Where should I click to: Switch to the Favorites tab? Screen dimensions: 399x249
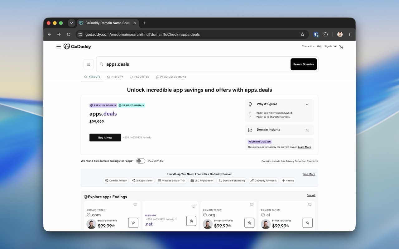[139, 77]
